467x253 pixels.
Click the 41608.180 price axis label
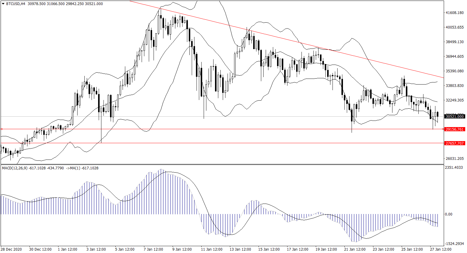[x=454, y=13]
